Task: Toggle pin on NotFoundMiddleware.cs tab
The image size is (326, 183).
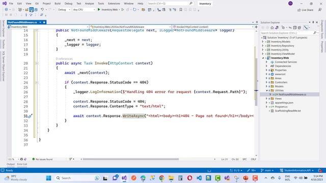Action: pos(40,22)
